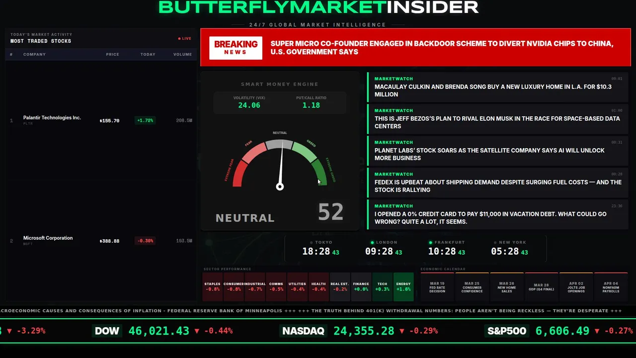Click the London market status dot
636x358 pixels.
click(372, 243)
